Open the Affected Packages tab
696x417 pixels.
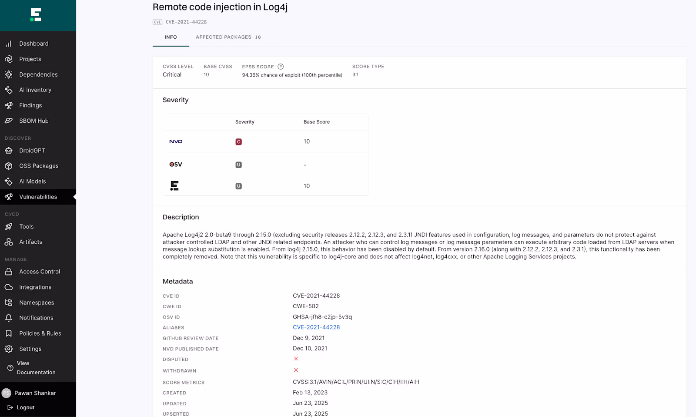point(228,37)
